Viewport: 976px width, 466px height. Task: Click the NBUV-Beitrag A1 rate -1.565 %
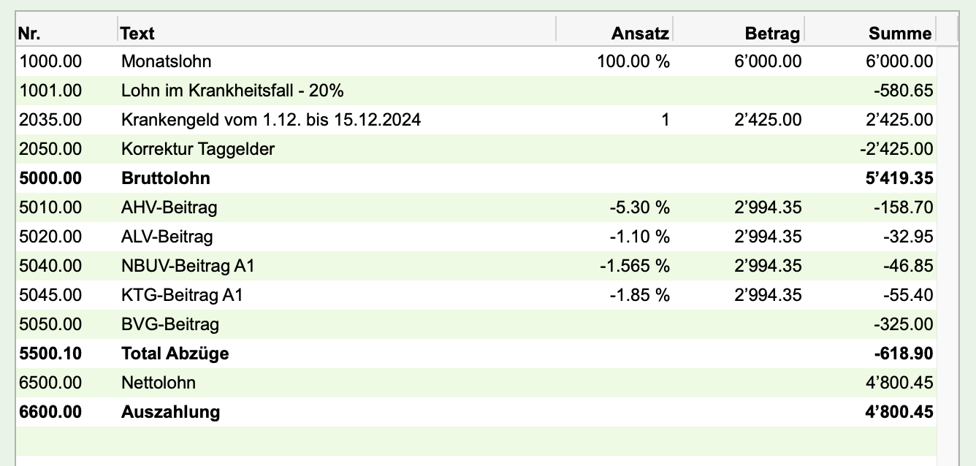coord(635,266)
